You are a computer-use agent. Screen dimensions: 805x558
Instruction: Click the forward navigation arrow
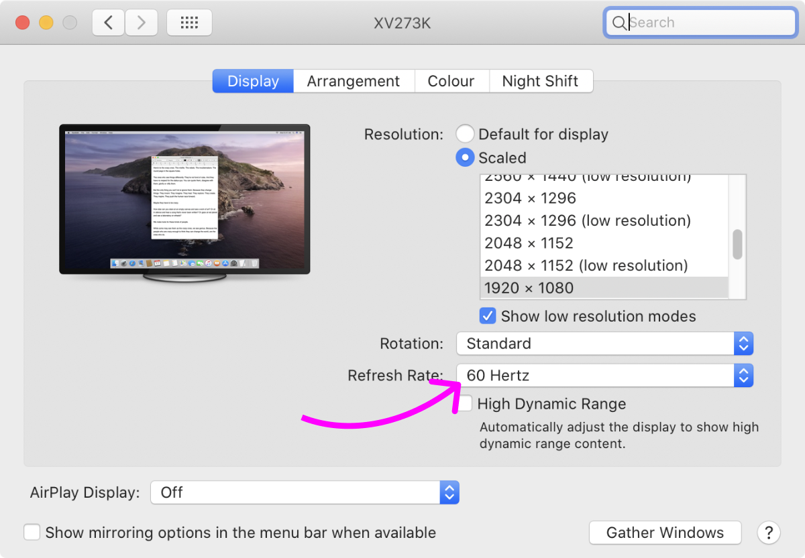pyautogui.click(x=141, y=23)
